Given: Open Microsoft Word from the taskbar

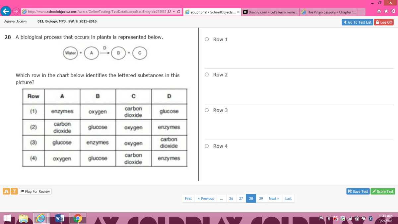Looking at the screenshot, I should click(60, 218).
